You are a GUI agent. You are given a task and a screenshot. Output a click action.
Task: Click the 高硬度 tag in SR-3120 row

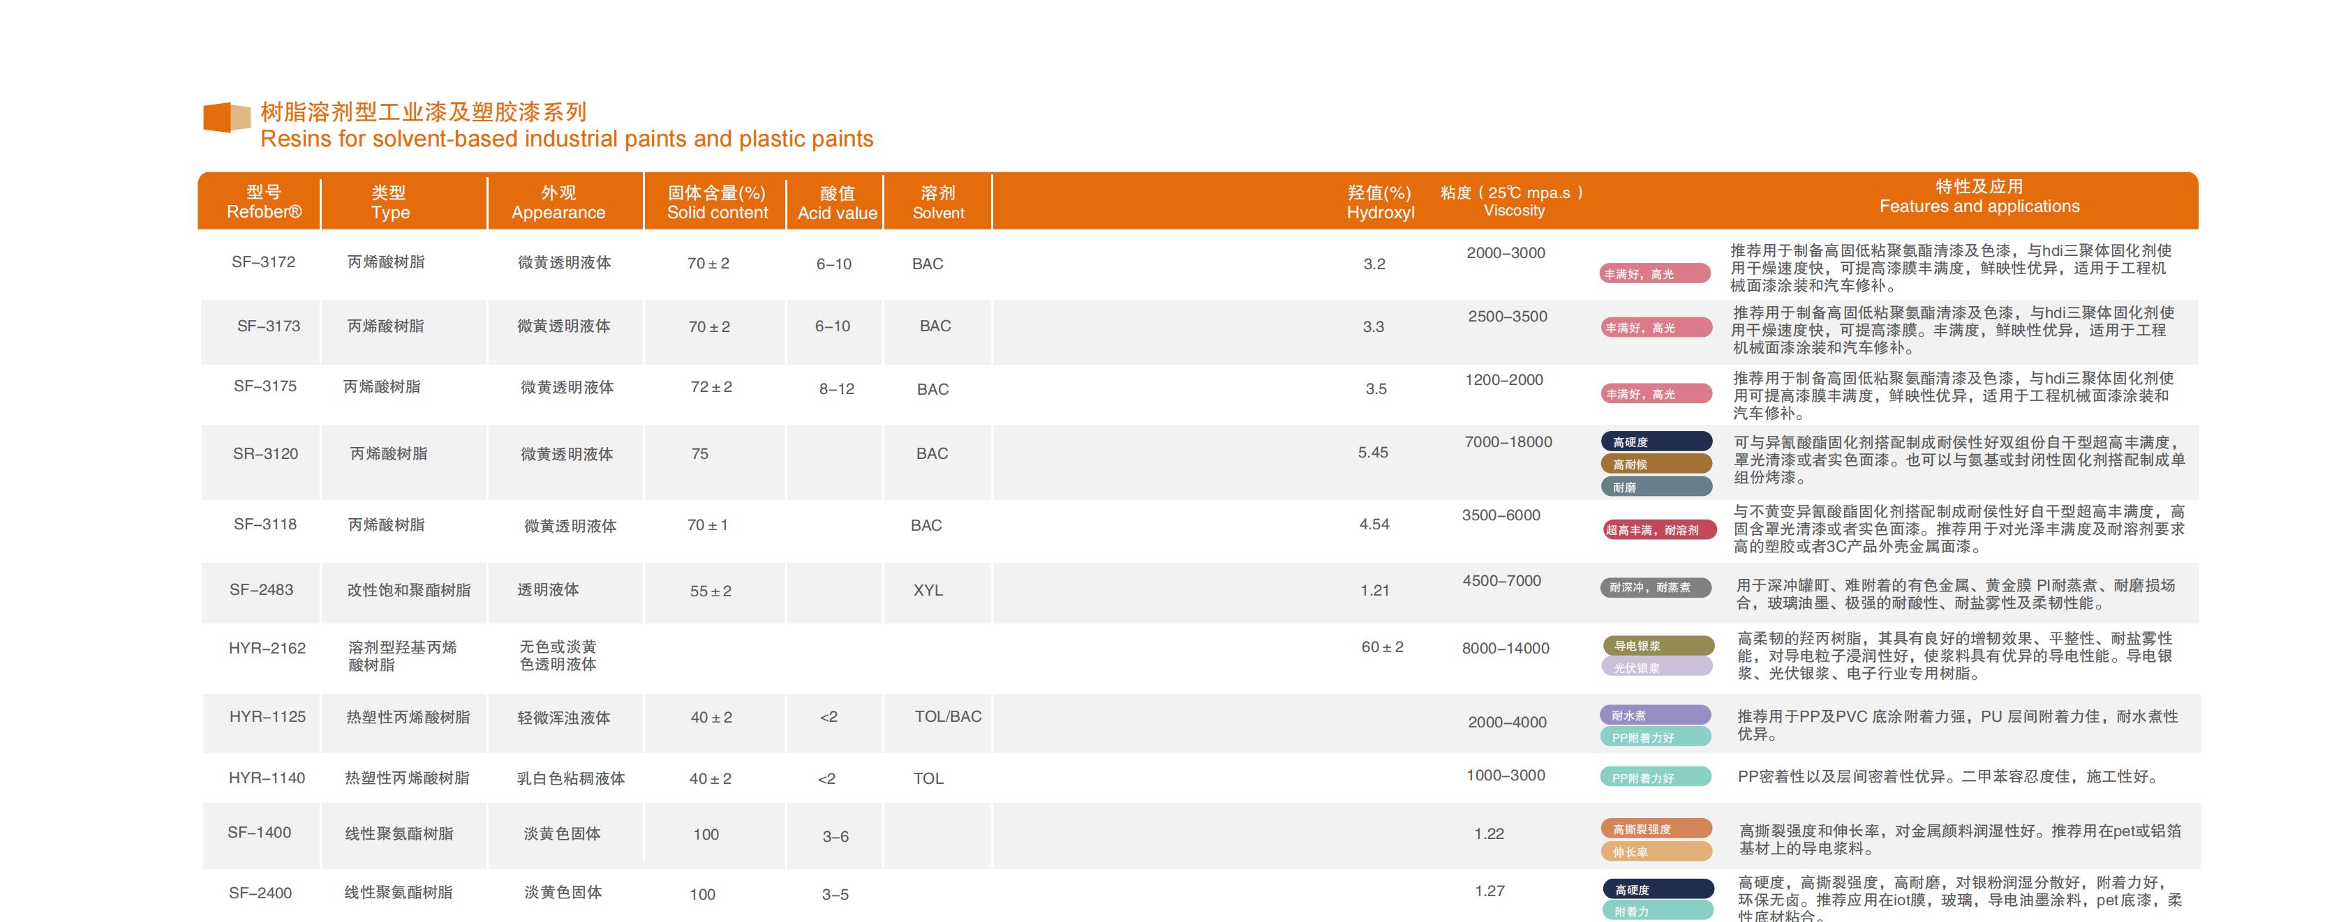click(x=1656, y=442)
